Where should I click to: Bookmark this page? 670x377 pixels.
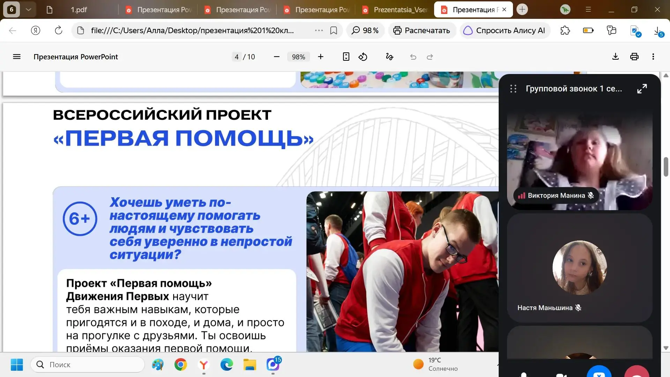[x=334, y=31]
